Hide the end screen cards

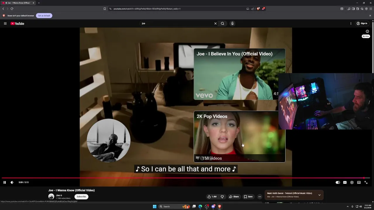pos(366,36)
